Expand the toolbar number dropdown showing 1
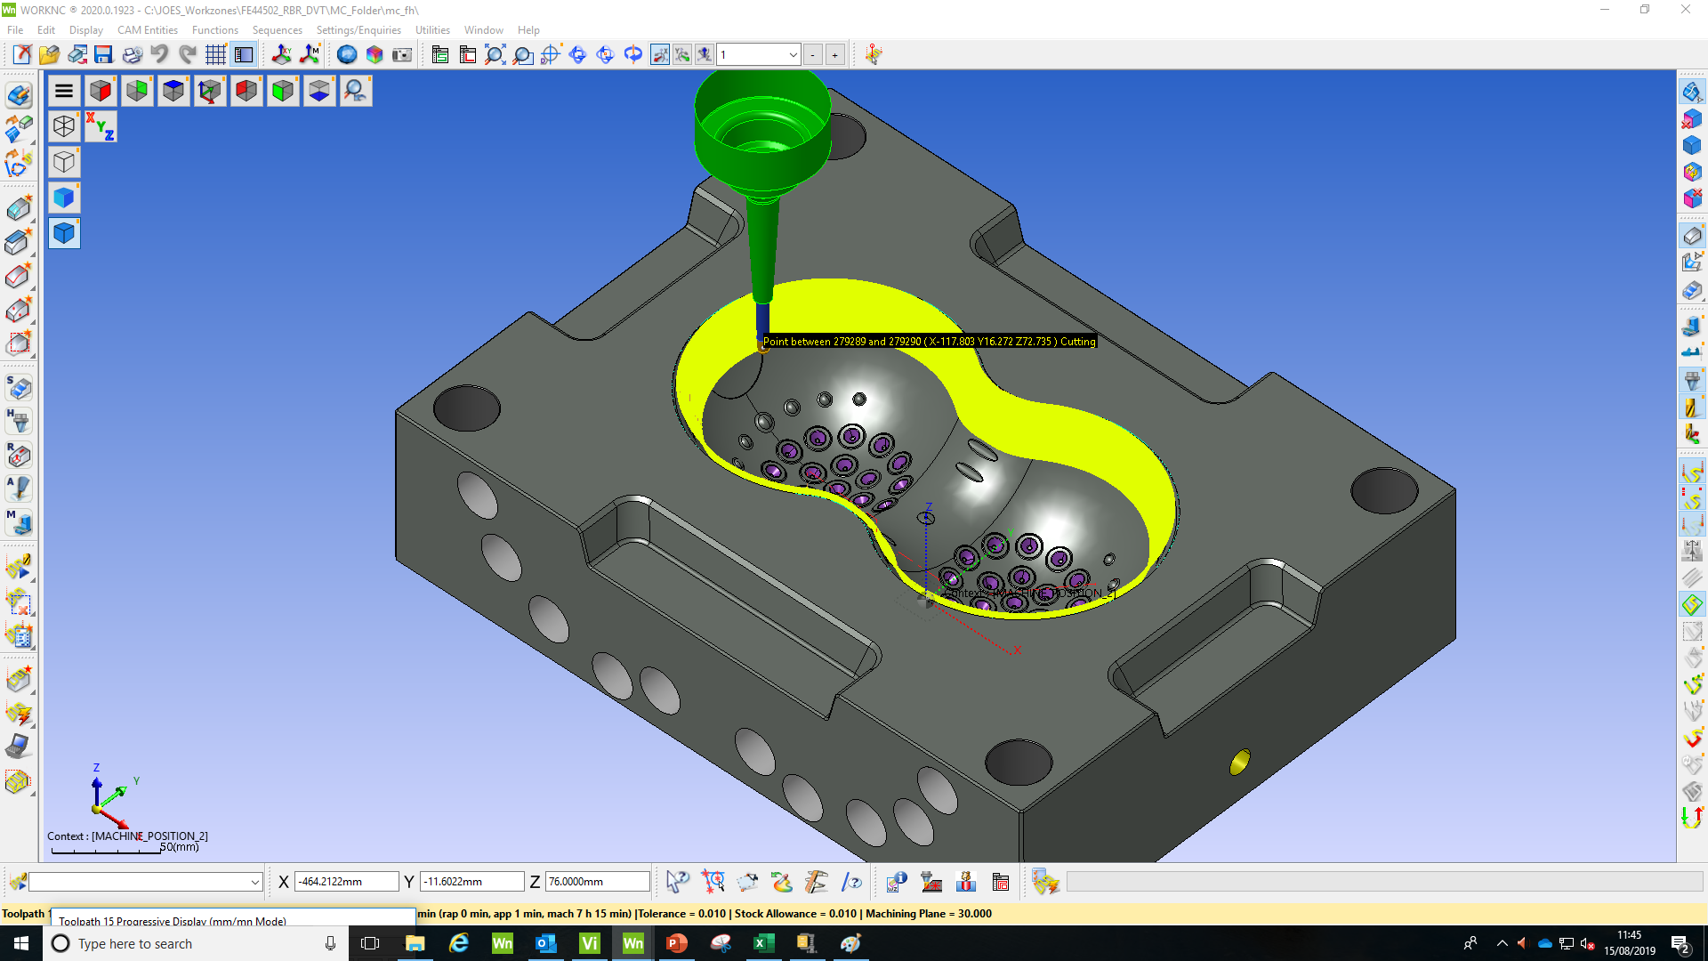 point(793,55)
